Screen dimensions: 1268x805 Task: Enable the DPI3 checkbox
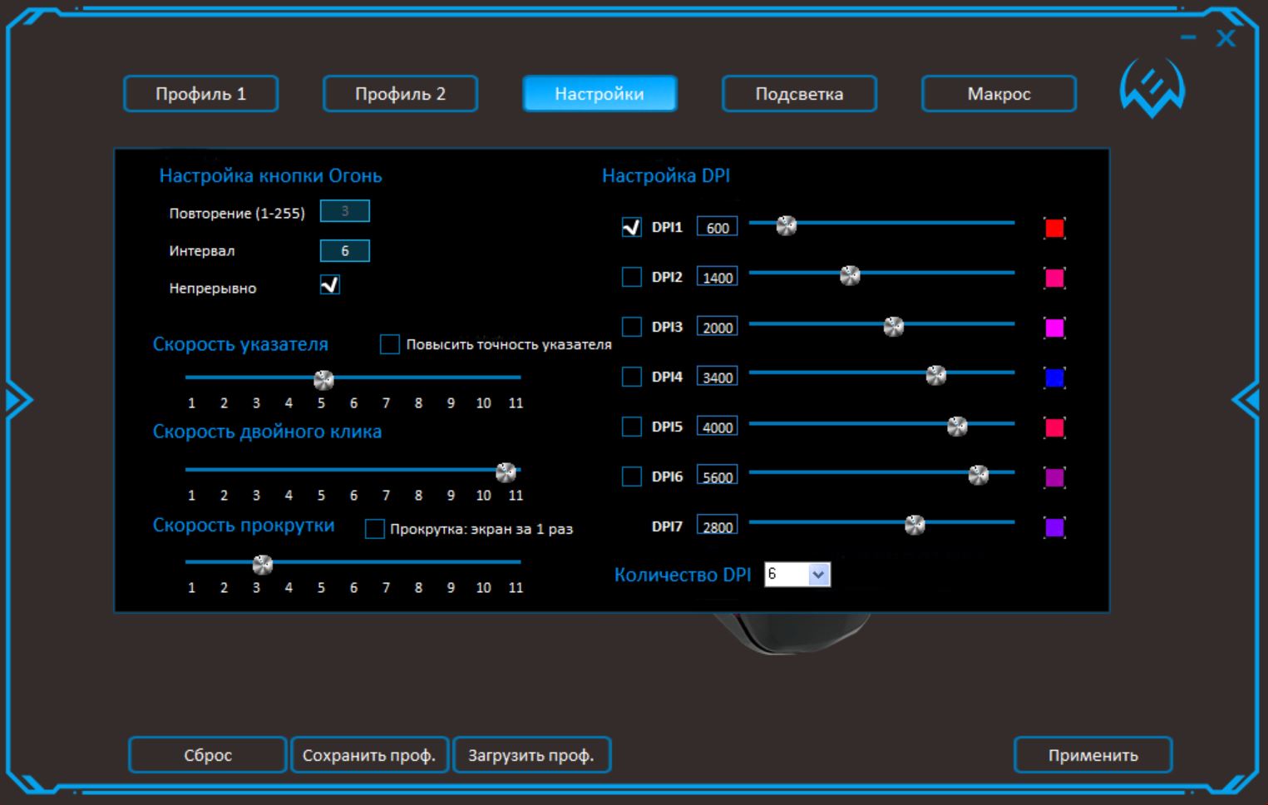(632, 327)
